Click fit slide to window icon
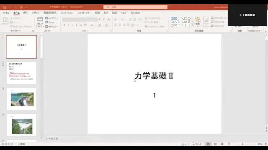This screenshot has width=268, height=150. pos(266,144)
